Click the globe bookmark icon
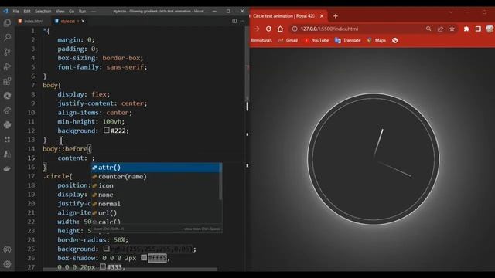Image resolution: width=495 pixels, height=278 pixels. pos(394,40)
